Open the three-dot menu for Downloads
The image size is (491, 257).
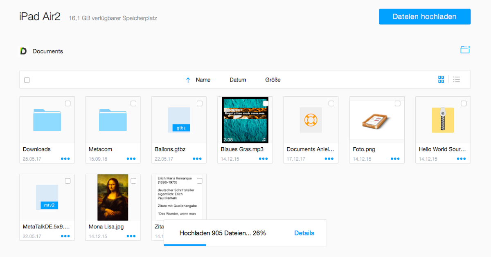[x=65, y=158]
